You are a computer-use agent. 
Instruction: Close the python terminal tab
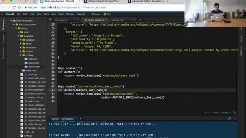[x=74, y=119]
